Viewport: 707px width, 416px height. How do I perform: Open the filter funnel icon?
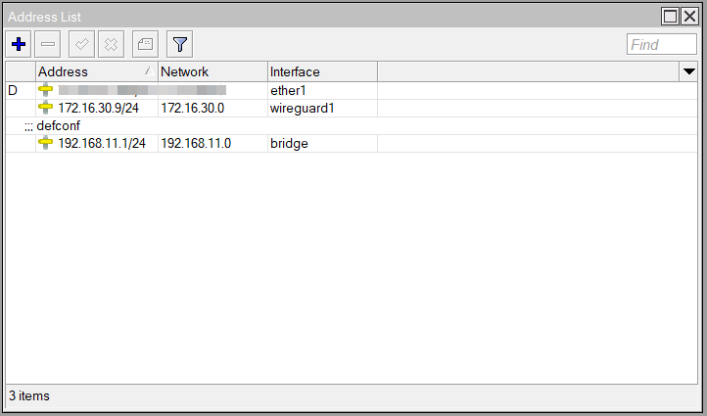[x=179, y=44]
